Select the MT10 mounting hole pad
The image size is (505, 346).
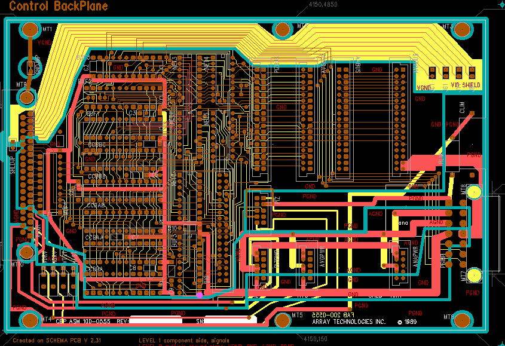26,252
